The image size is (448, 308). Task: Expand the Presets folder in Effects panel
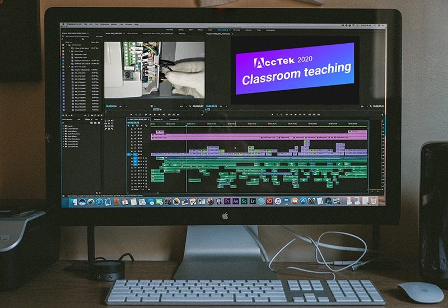(x=63, y=126)
